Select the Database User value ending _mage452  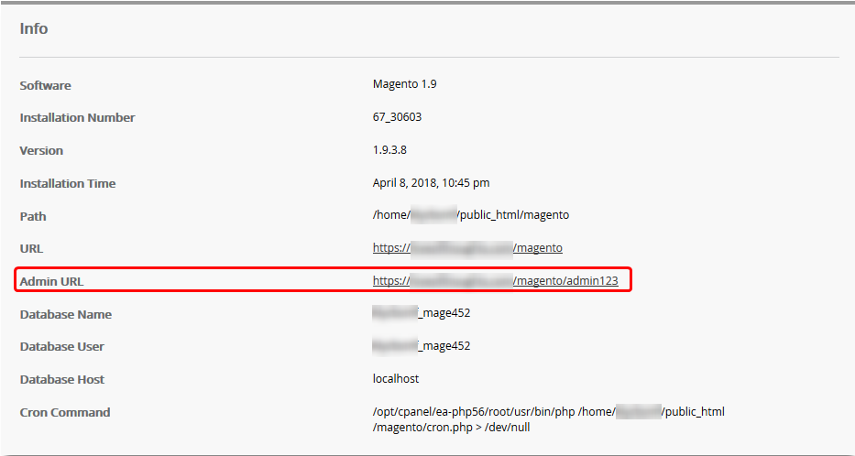pos(421,346)
